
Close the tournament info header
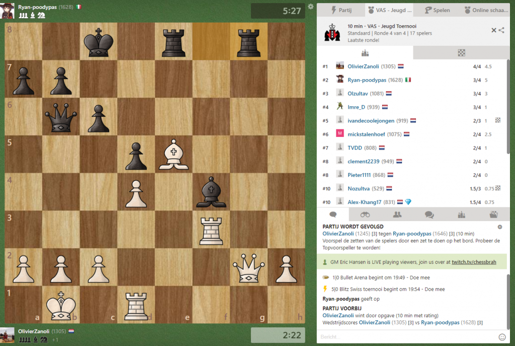pos(494,30)
